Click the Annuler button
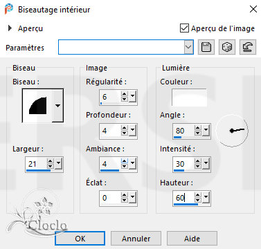The height and width of the screenshot is (249, 261). [136, 239]
